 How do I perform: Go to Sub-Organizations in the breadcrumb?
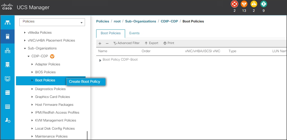[141, 21]
